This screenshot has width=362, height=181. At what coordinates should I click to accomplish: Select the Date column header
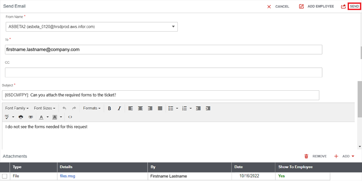click(x=253, y=167)
